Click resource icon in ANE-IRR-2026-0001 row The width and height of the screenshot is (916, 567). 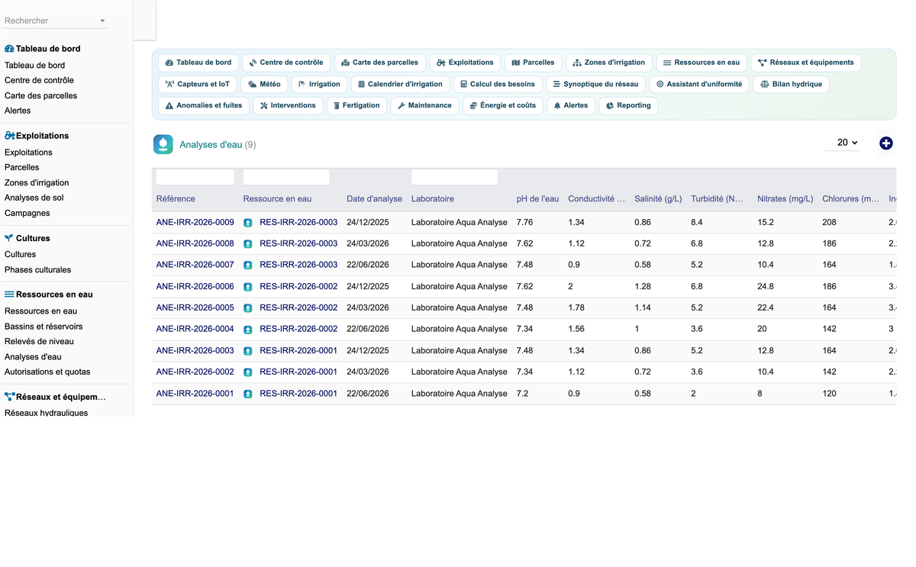248,394
